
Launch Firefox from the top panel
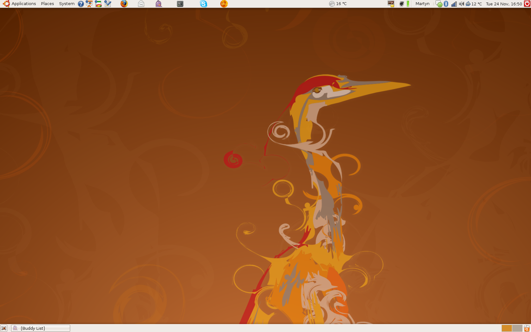tap(124, 4)
